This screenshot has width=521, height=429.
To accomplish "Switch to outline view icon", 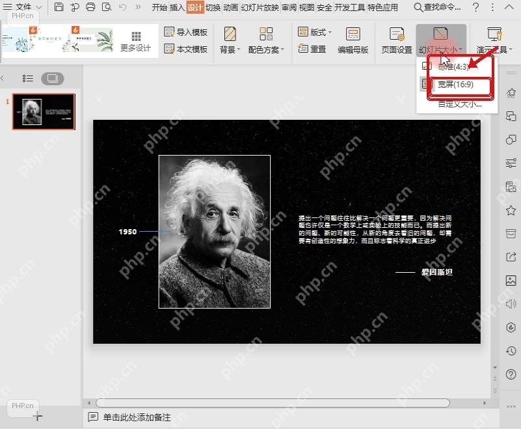I will [27, 79].
